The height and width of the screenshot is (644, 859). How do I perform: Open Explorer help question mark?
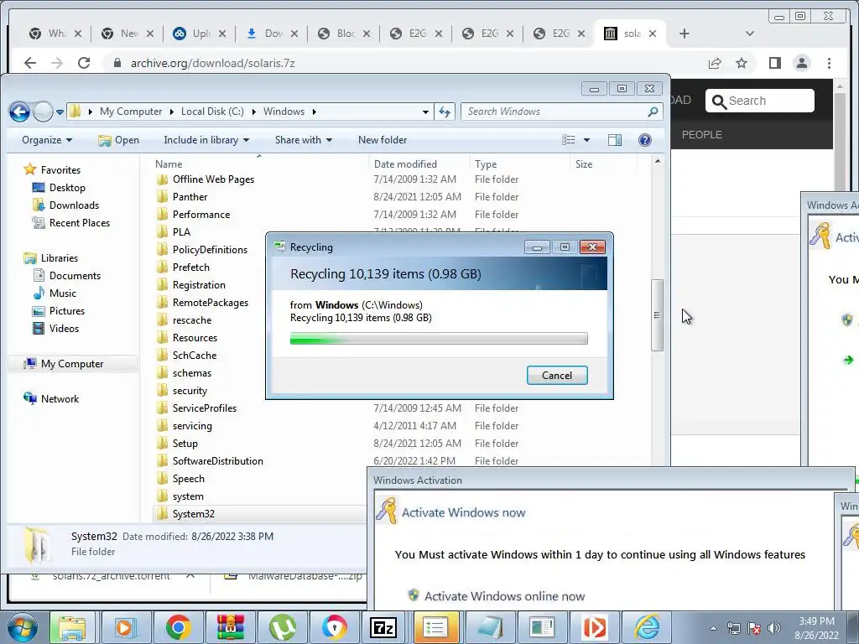tap(645, 140)
